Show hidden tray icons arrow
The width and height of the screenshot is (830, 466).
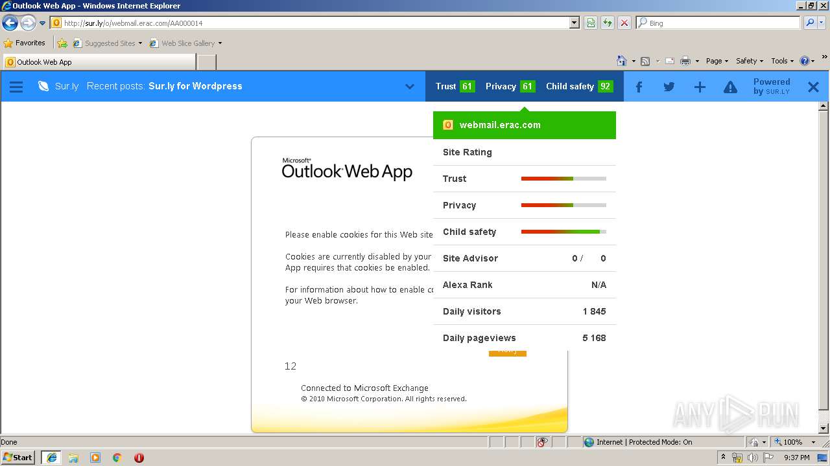[x=723, y=458]
